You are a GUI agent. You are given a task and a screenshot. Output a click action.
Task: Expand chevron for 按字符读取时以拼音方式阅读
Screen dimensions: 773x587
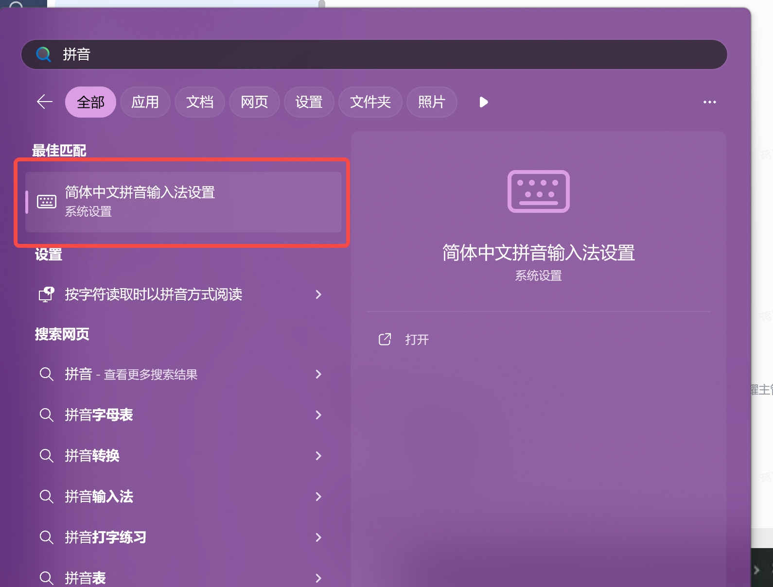[x=318, y=294]
